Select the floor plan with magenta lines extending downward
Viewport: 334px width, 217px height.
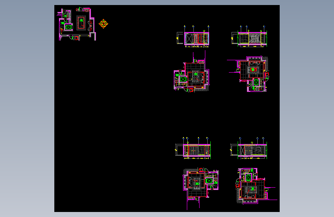coord(200,188)
